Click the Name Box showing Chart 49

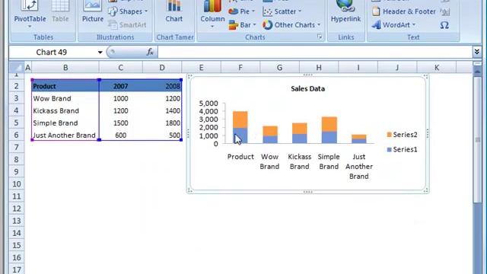53,53
